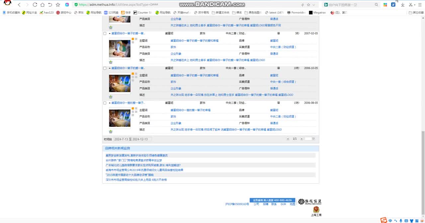The width and height of the screenshot is (425, 223).
Task: Click the microphone voice input icon
Action: click(401, 221)
